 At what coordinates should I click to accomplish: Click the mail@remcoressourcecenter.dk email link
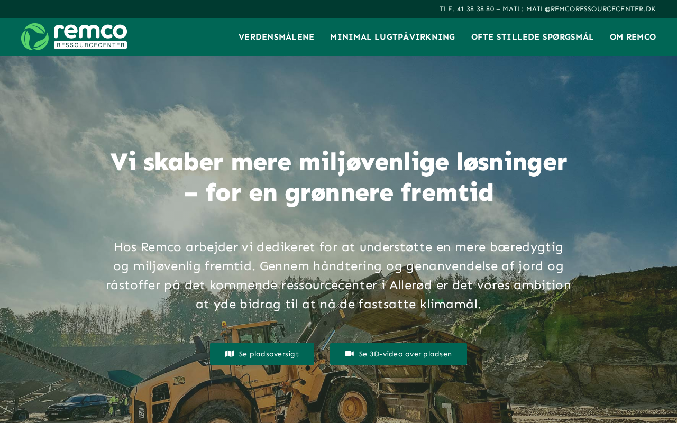pos(591,9)
